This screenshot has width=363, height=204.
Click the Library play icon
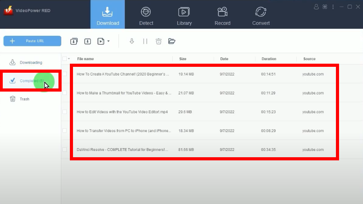pyautogui.click(x=184, y=12)
